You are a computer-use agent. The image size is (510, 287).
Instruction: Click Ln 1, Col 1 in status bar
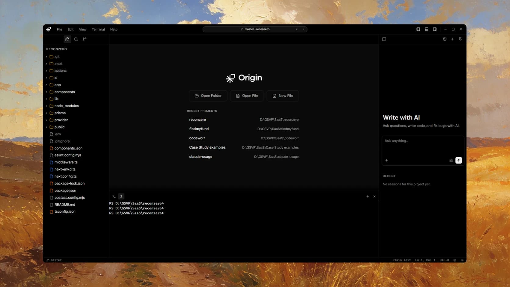[425, 260]
